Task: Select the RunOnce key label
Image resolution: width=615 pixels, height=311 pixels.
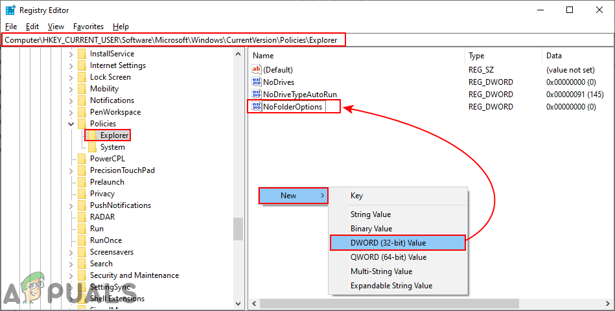Action: (x=106, y=240)
